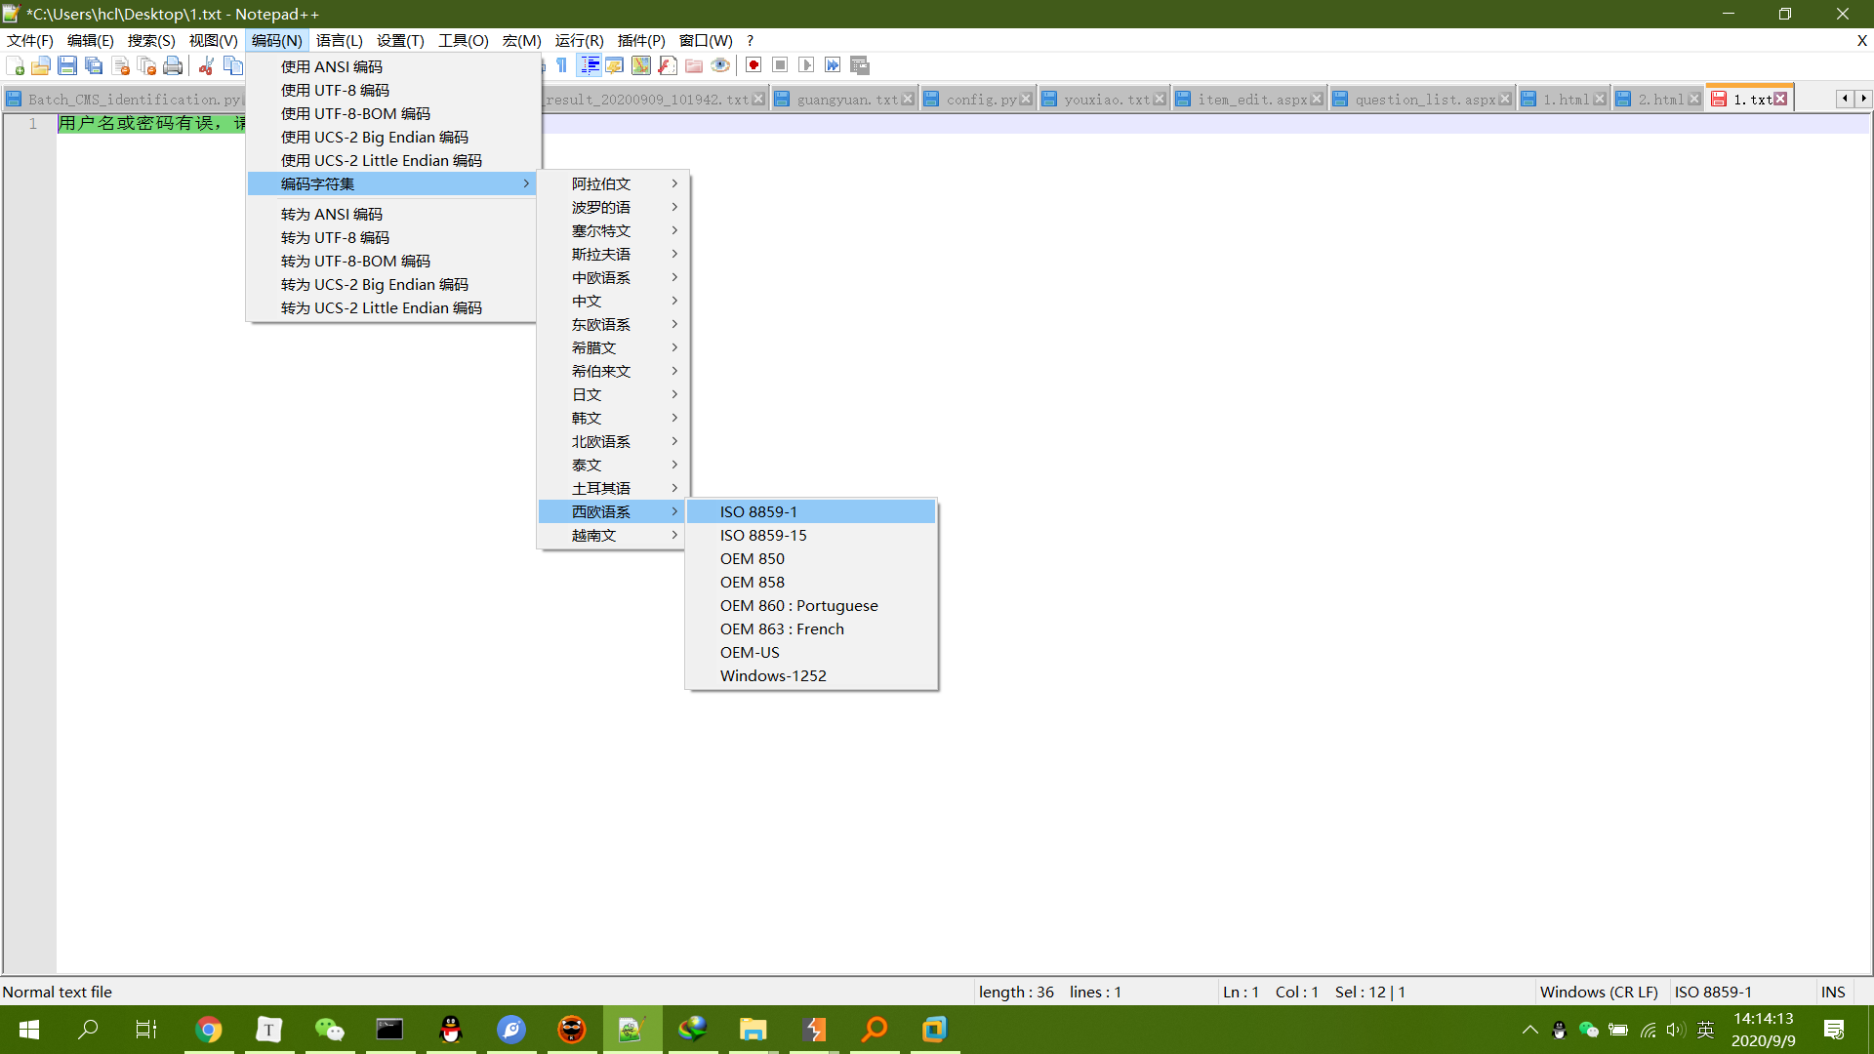This screenshot has width=1874, height=1054.
Task: Choose 转为 UCS-2 Little Endian 编码
Action: [x=393, y=307]
